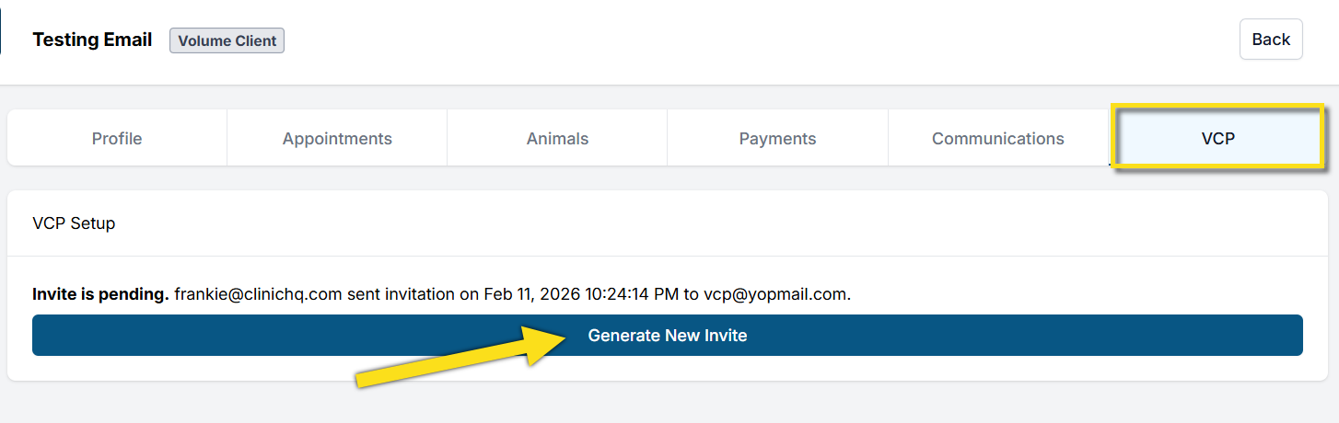Image resolution: width=1339 pixels, height=423 pixels.
Task: Click the Volume Client badge
Action: point(227,40)
